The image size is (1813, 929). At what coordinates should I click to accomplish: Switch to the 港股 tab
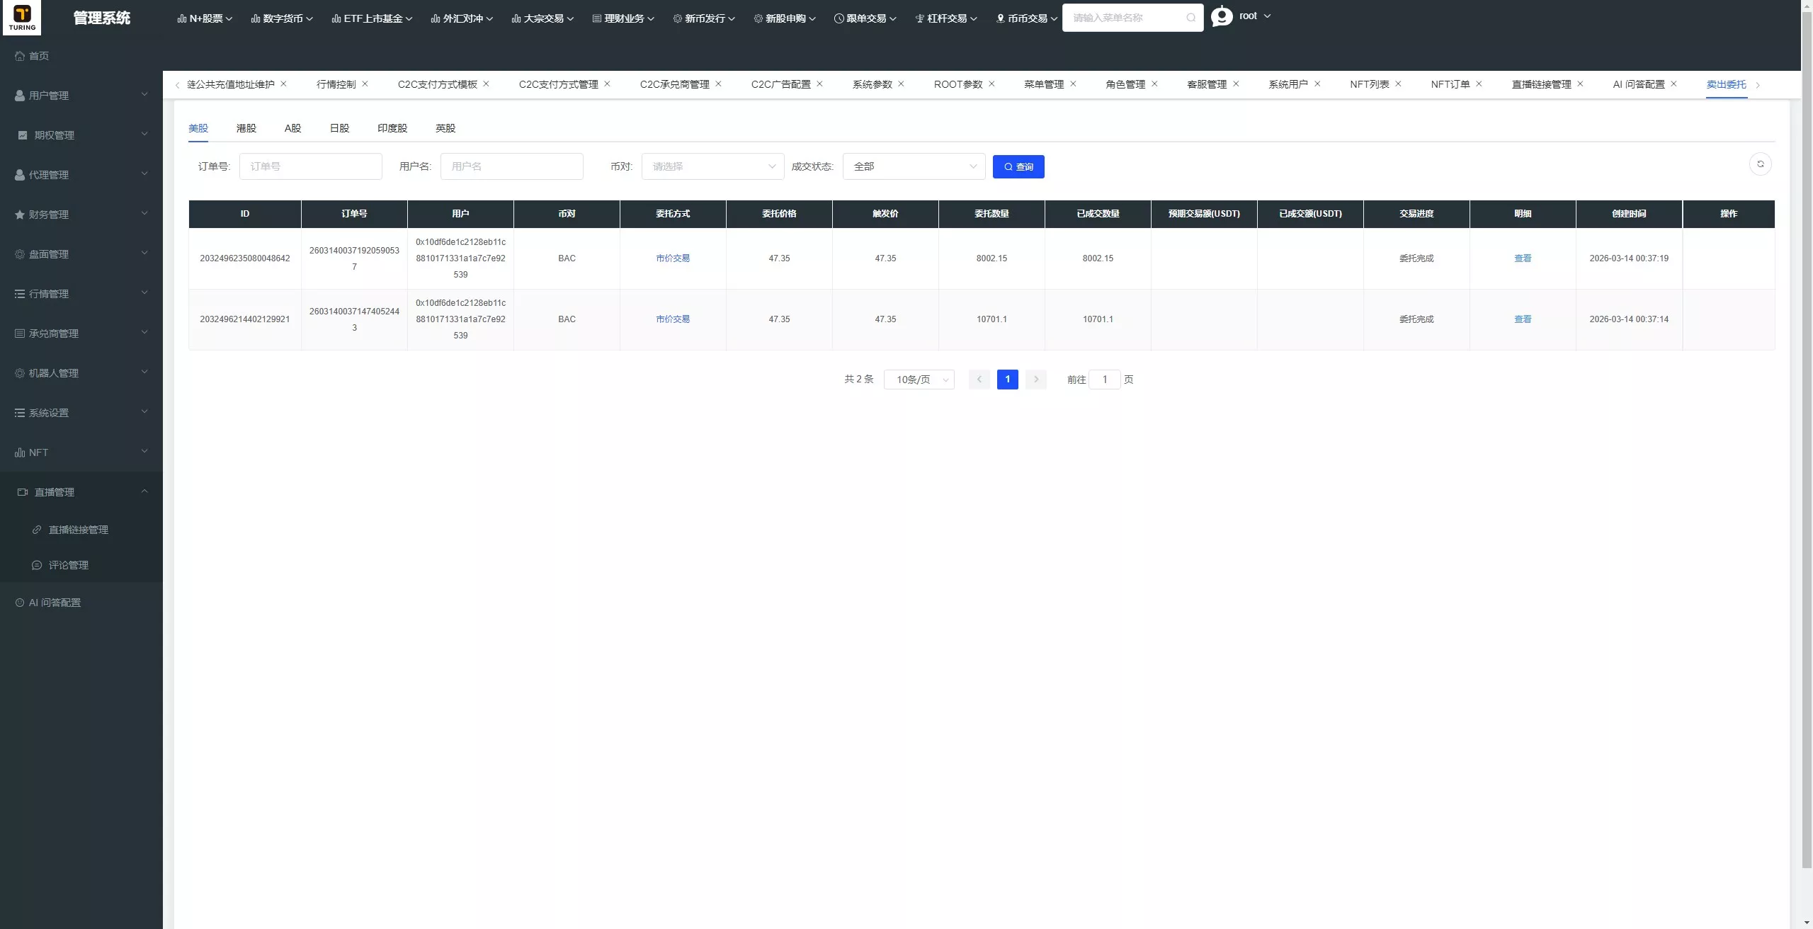click(246, 128)
